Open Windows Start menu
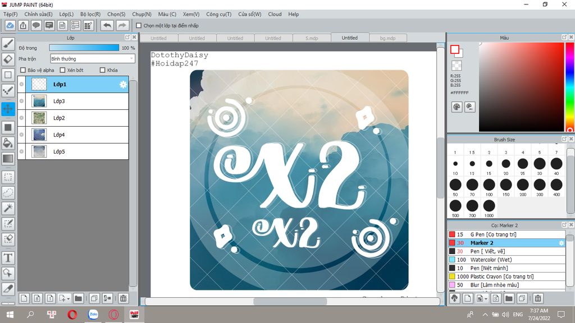Image resolution: width=575 pixels, height=323 pixels. coord(10,315)
